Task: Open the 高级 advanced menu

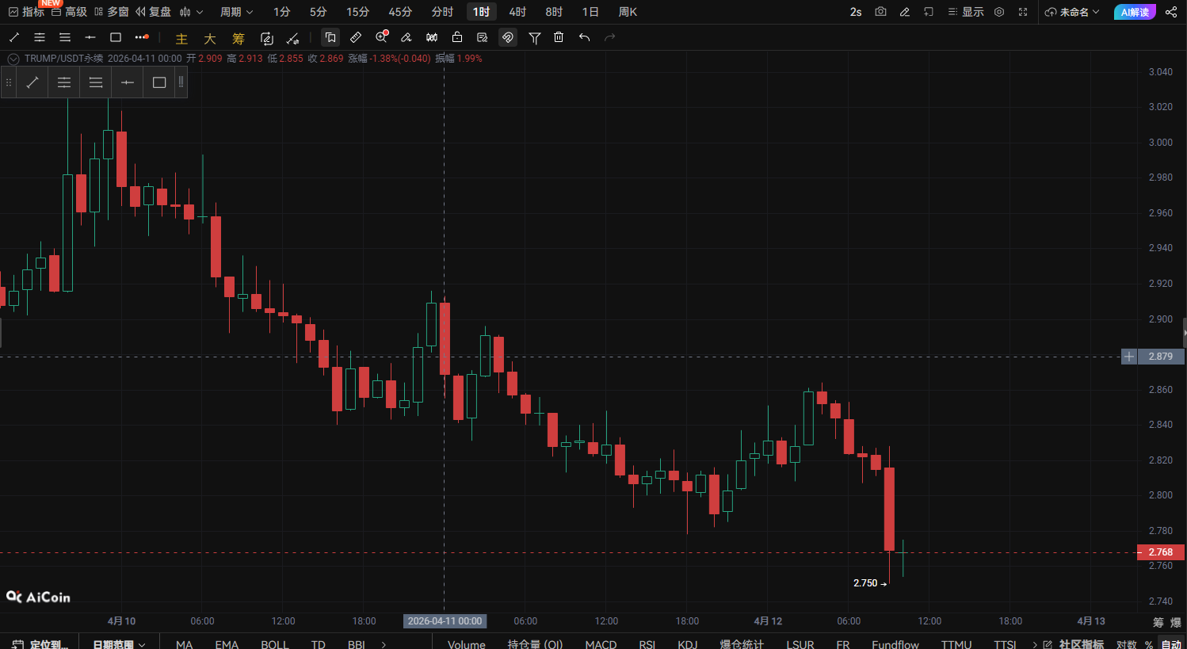Action: point(69,12)
